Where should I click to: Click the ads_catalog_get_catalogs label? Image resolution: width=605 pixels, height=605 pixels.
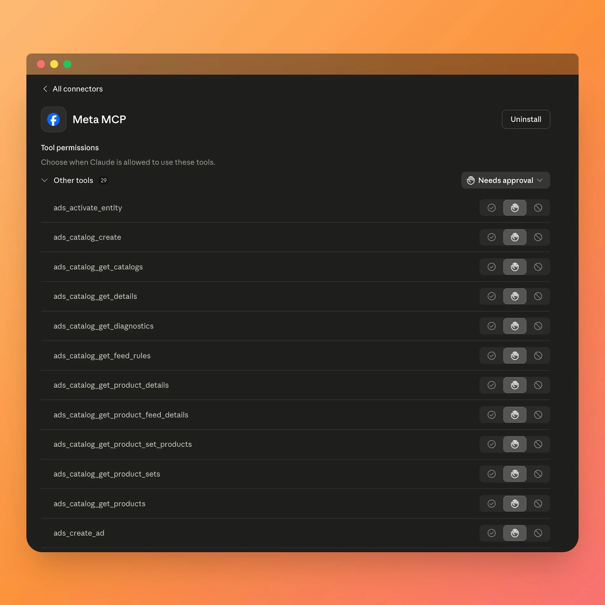pyautogui.click(x=98, y=267)
